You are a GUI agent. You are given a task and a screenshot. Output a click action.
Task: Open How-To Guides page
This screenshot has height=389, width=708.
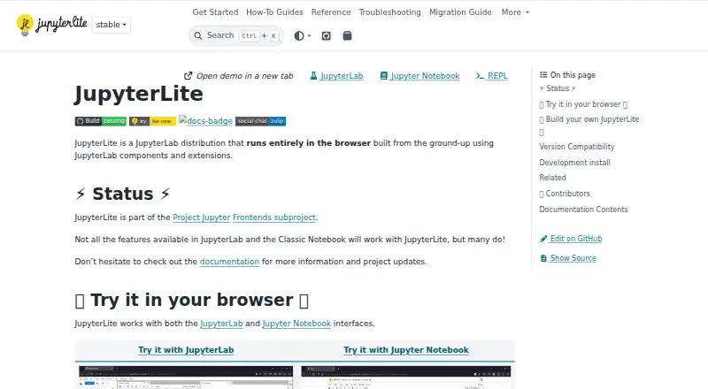274,12
